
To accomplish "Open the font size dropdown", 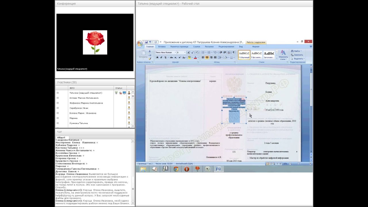I will click(x=185, y=53).
